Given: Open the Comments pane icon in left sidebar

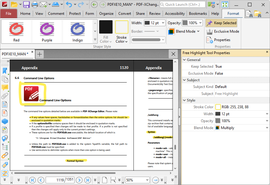Looking at the screenshot, I should (5, 88).
